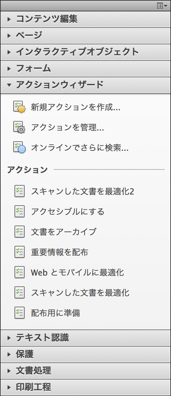
Task: Click the アクセシブルにする action icon
Action: (x=20, y=212)
